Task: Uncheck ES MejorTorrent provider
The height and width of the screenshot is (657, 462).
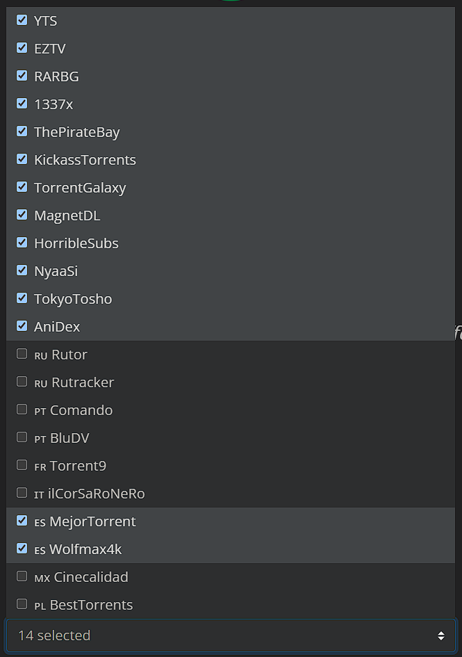Action: coord(22,521)
